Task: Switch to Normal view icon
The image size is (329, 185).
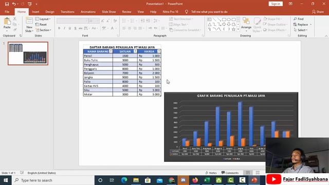Action: point(248,173)
